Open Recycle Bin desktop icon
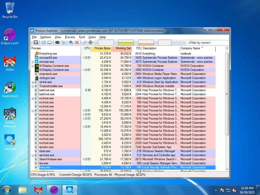This screenshot has width=260, height=195. tap(10, 10)
